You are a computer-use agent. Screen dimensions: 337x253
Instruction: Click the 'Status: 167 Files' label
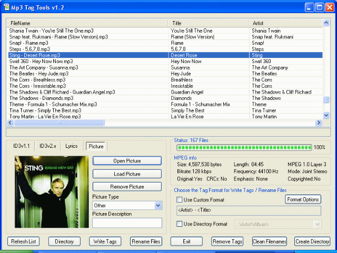tap(191, 140)
